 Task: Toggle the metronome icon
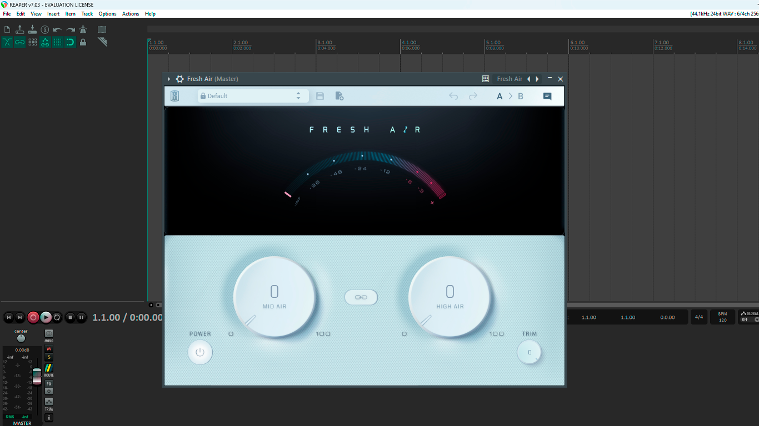point(83,29)
